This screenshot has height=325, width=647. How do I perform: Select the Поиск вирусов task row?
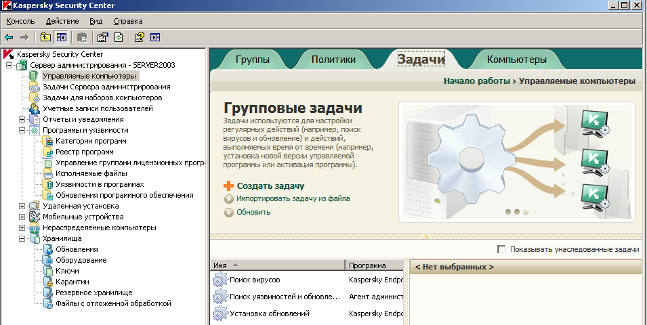point(307,280)
